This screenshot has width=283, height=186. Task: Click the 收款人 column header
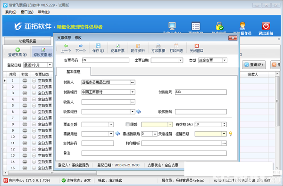(253, 74)
